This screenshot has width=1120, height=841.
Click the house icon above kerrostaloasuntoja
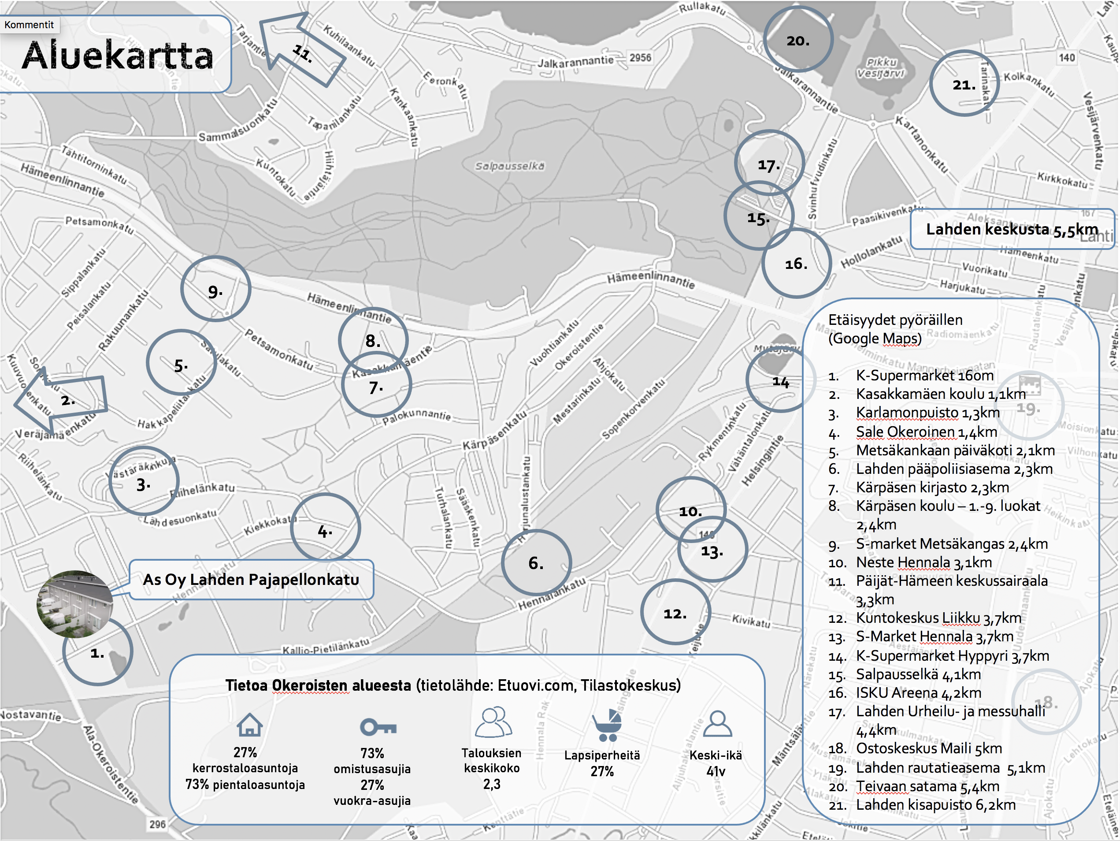click(250, 725)
